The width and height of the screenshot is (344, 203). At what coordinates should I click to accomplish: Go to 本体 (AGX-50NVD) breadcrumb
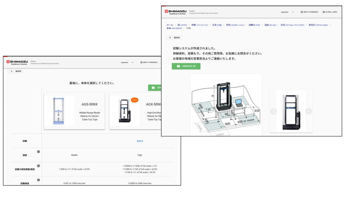pos(174,28)
